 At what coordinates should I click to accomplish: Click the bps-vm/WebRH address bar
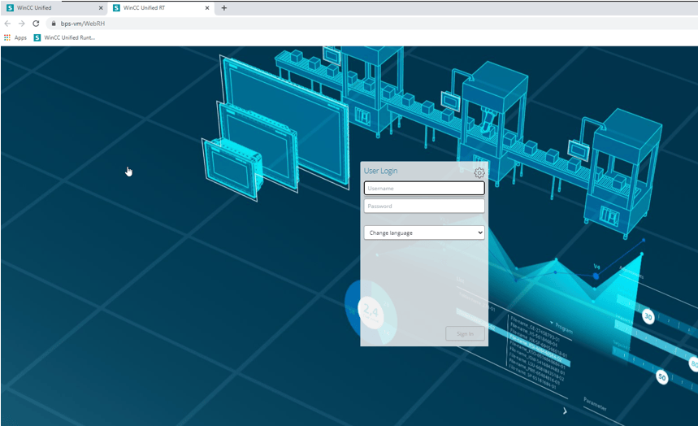370,24
